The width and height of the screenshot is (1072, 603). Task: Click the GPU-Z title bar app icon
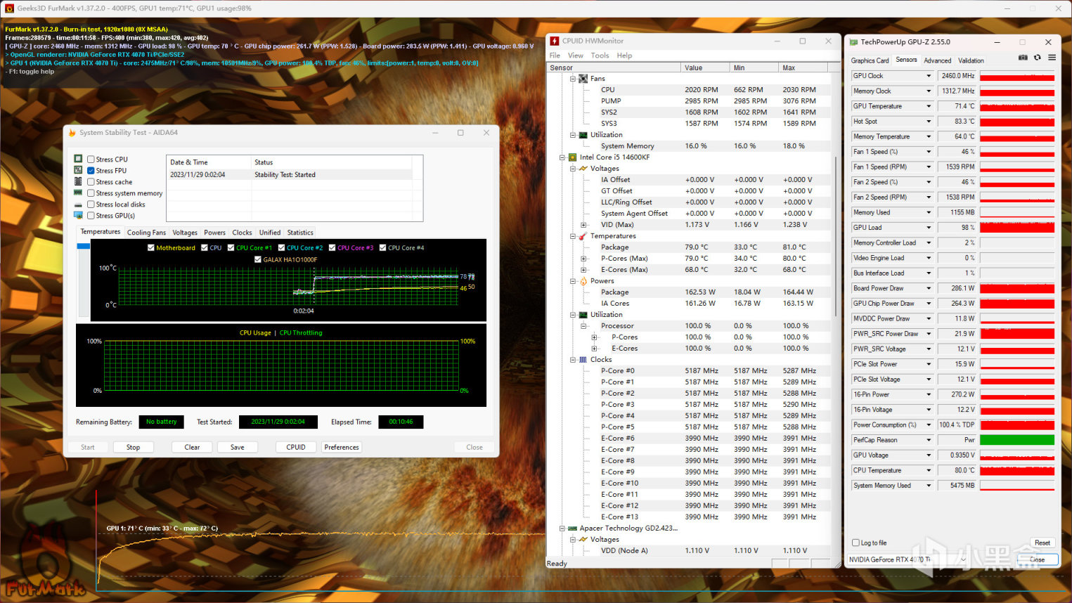pyautogui.click(x=854, y=42)
